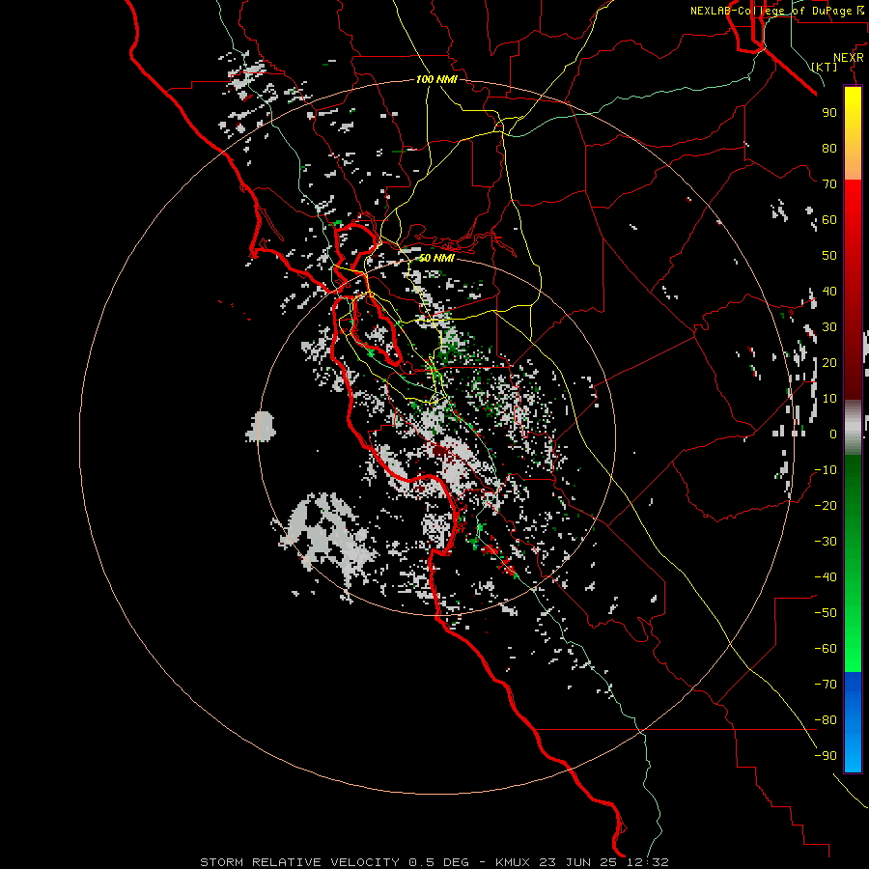The image size is (869, 869).
Task: Click the "KMUX" station identifier in the footer
Action: [513, 862]
